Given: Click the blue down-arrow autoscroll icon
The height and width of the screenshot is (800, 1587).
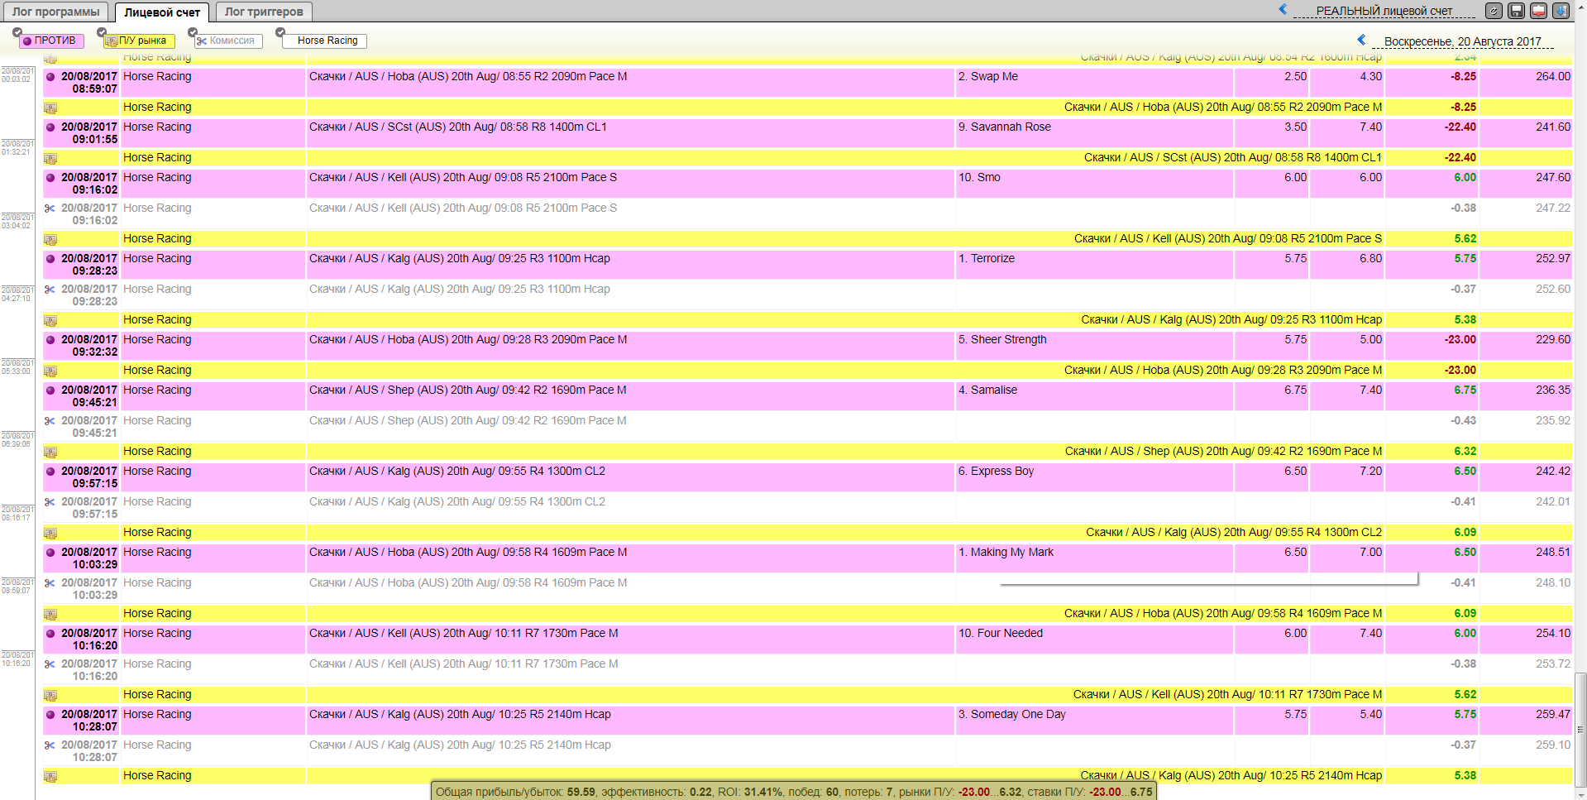Looking at the screenshot, I should point(1561,11).
